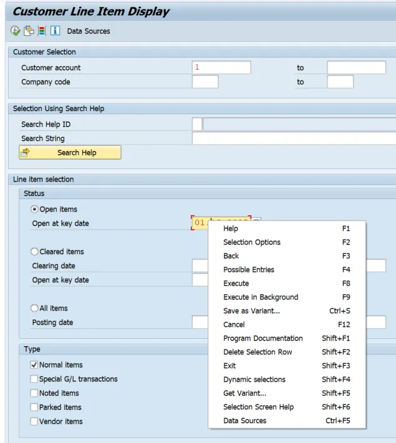
Task: Click the Search String input field
Action: (x=293, y=139)
